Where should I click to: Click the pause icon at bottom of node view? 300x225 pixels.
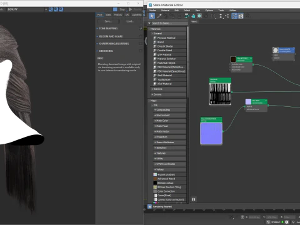coord(194,199)
